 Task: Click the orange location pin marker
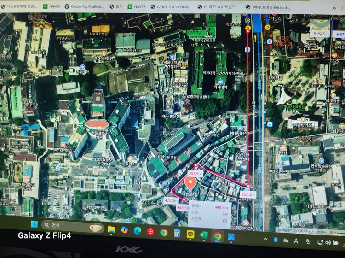190,183
